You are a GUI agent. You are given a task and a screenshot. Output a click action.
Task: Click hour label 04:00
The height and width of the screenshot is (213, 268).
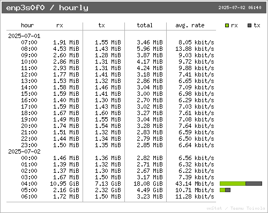tap(29, 184)
